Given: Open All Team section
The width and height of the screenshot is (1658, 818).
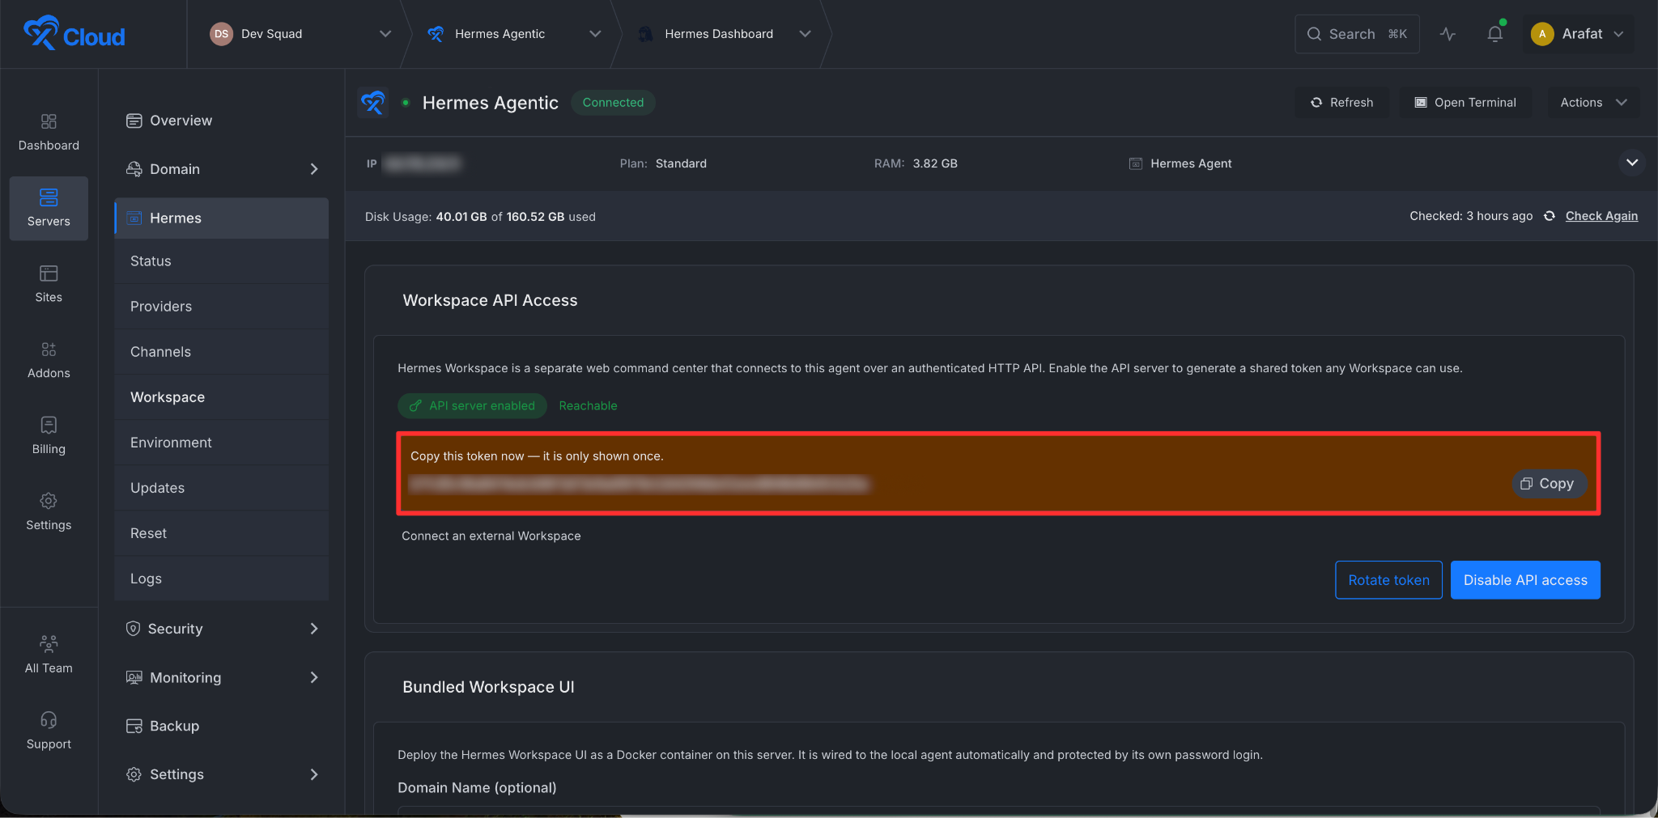Looking at the screenshot, I should click(x=49, y=655).
